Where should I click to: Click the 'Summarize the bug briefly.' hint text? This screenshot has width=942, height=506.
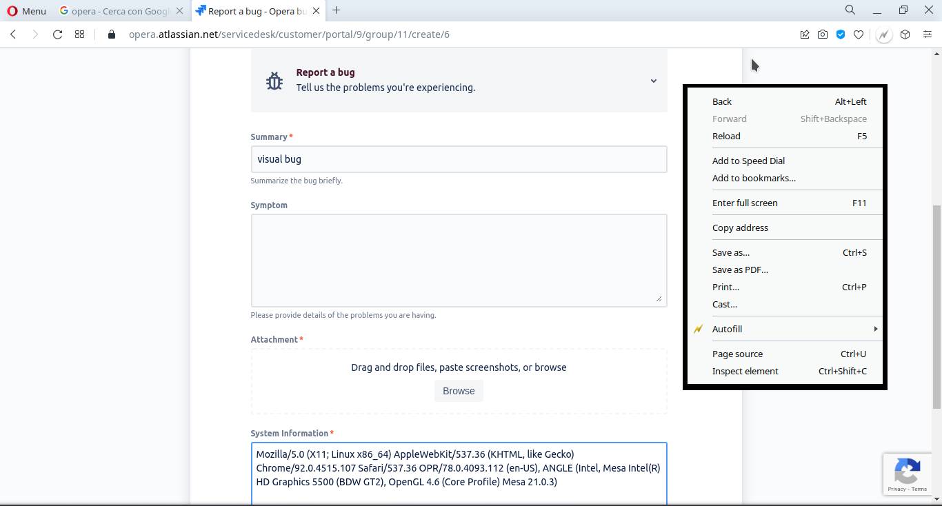pyautogui.click(x=297, y=181)
